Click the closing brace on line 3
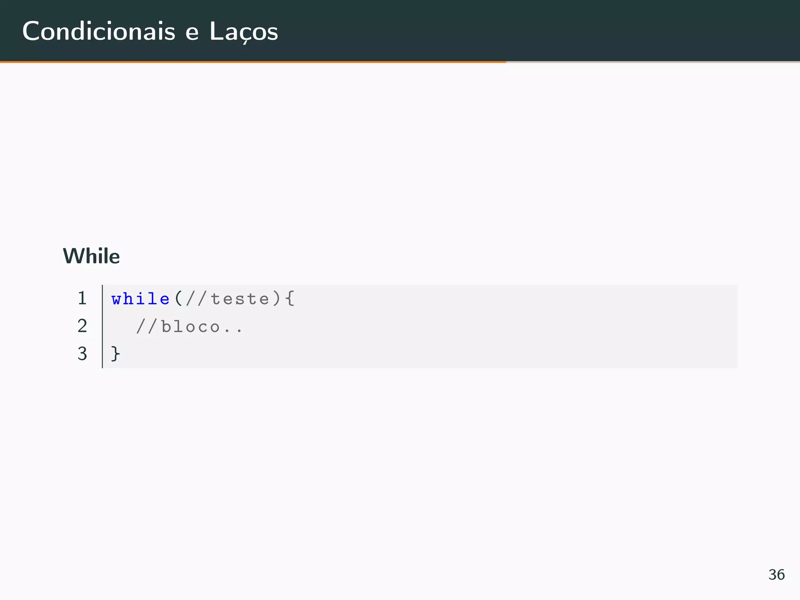 [x=116, y=354]
